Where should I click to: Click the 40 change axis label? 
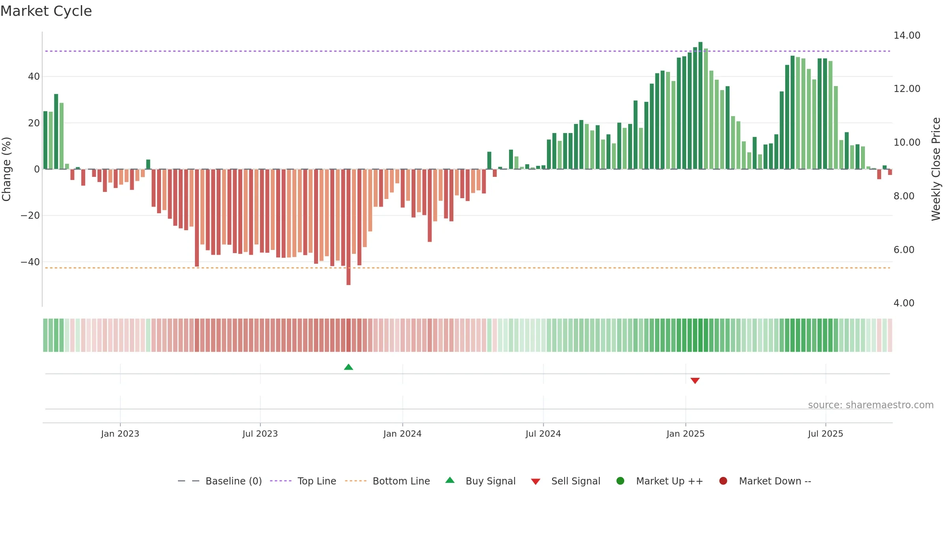(34, 77)
